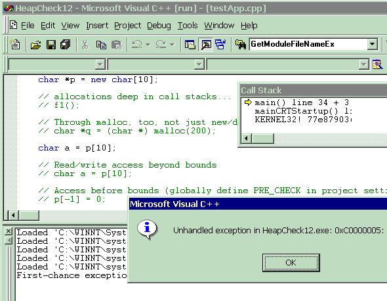387x301 pixels.
Task: Click the code line char *p = new char[10];
Action: pos(98,80)
